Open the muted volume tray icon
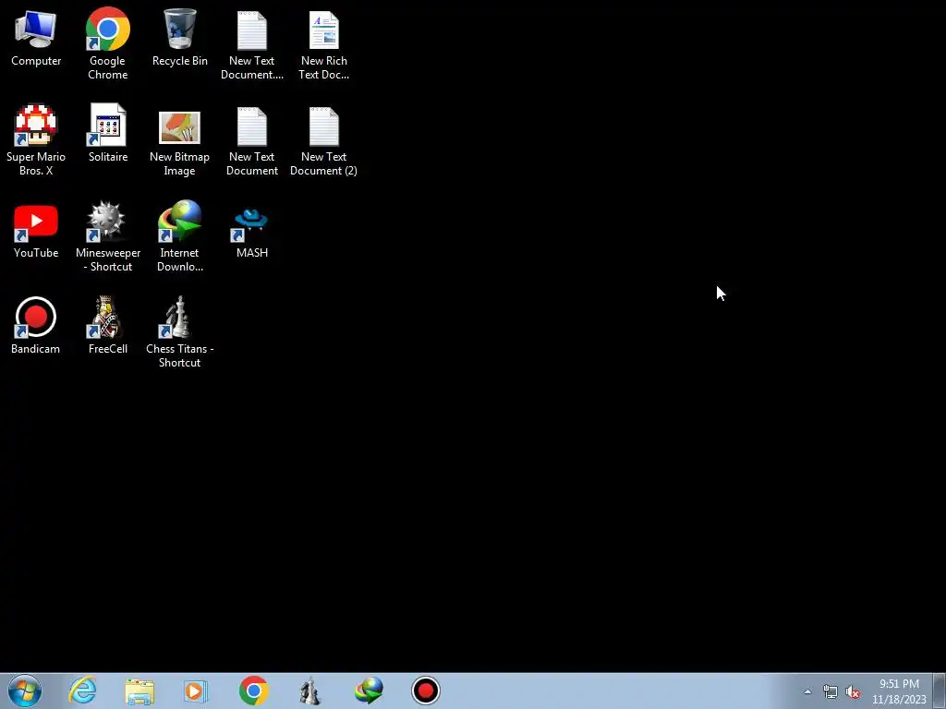This screenshot has width=946, height=709. click(853, 691)
